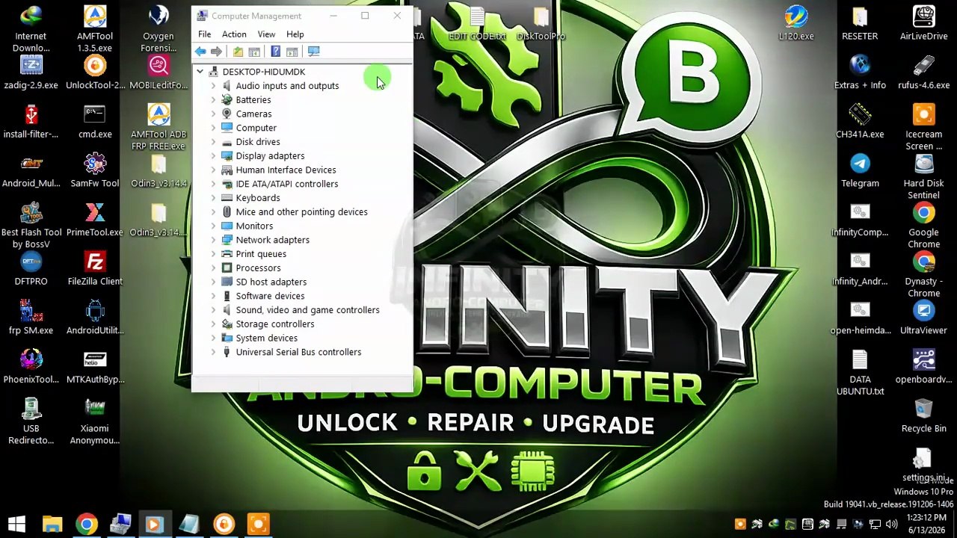The width and height of the screenshot is (957, 538).
Task: Click the volume speaker tray icon
Action: 891,525
